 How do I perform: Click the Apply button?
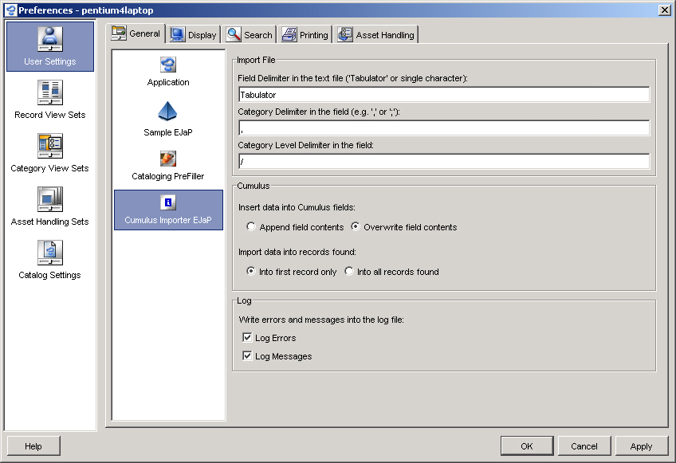click(642, 445)
